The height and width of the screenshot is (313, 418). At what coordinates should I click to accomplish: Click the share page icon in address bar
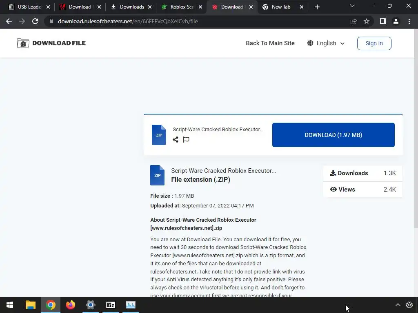tap(354, 21)
